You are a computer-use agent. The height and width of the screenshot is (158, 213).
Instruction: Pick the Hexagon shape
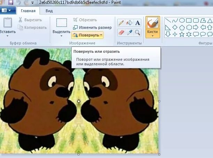[x=189, y=27]
